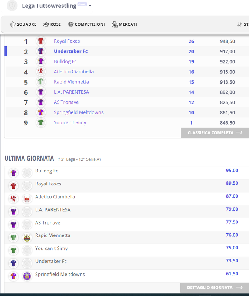This screenshot has width=249, height=296.
Task: Click the sort arrows icon in navigation bar
Action: (240, 24)
